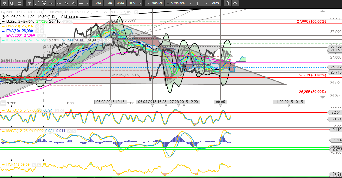Open chart settings gear icon
This screenshot has height=178, width=342.
(x=4, y=4)
